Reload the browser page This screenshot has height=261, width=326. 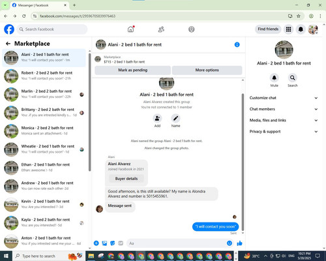pyautogui.click(x=24, y=16)
